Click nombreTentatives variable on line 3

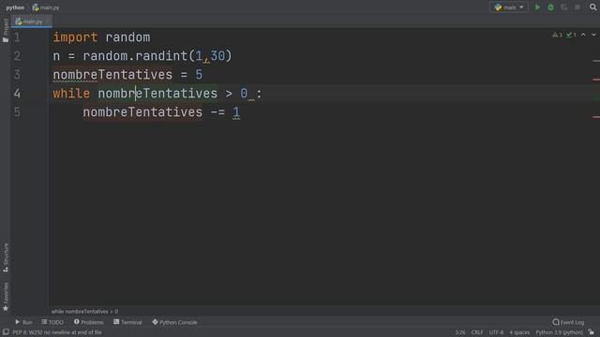pos(112,75)
